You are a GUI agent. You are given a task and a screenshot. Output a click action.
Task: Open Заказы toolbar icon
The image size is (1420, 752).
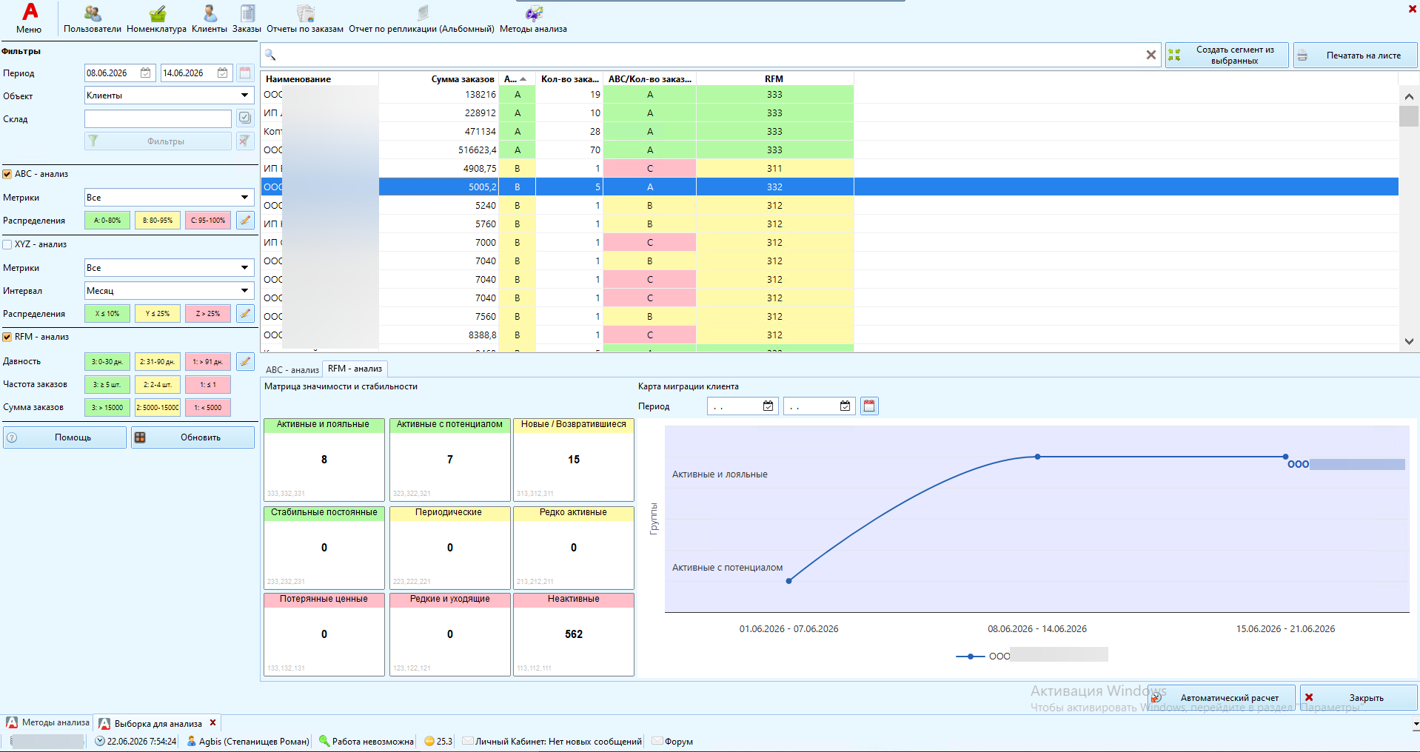click(x=247, y=19)
